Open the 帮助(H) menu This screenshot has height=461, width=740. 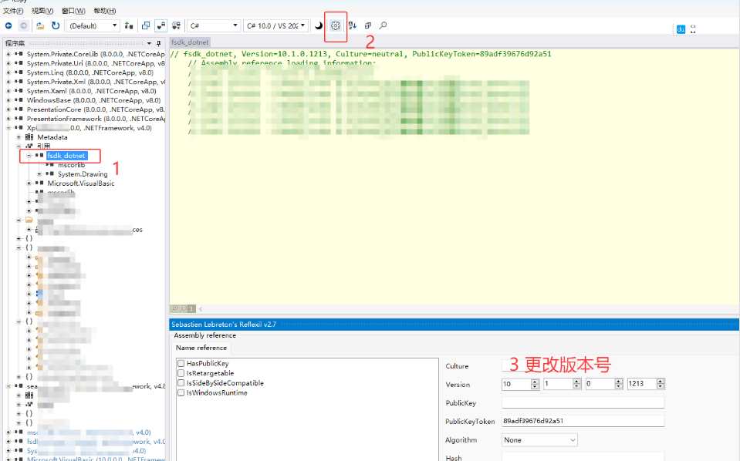[x=105, y=11]
